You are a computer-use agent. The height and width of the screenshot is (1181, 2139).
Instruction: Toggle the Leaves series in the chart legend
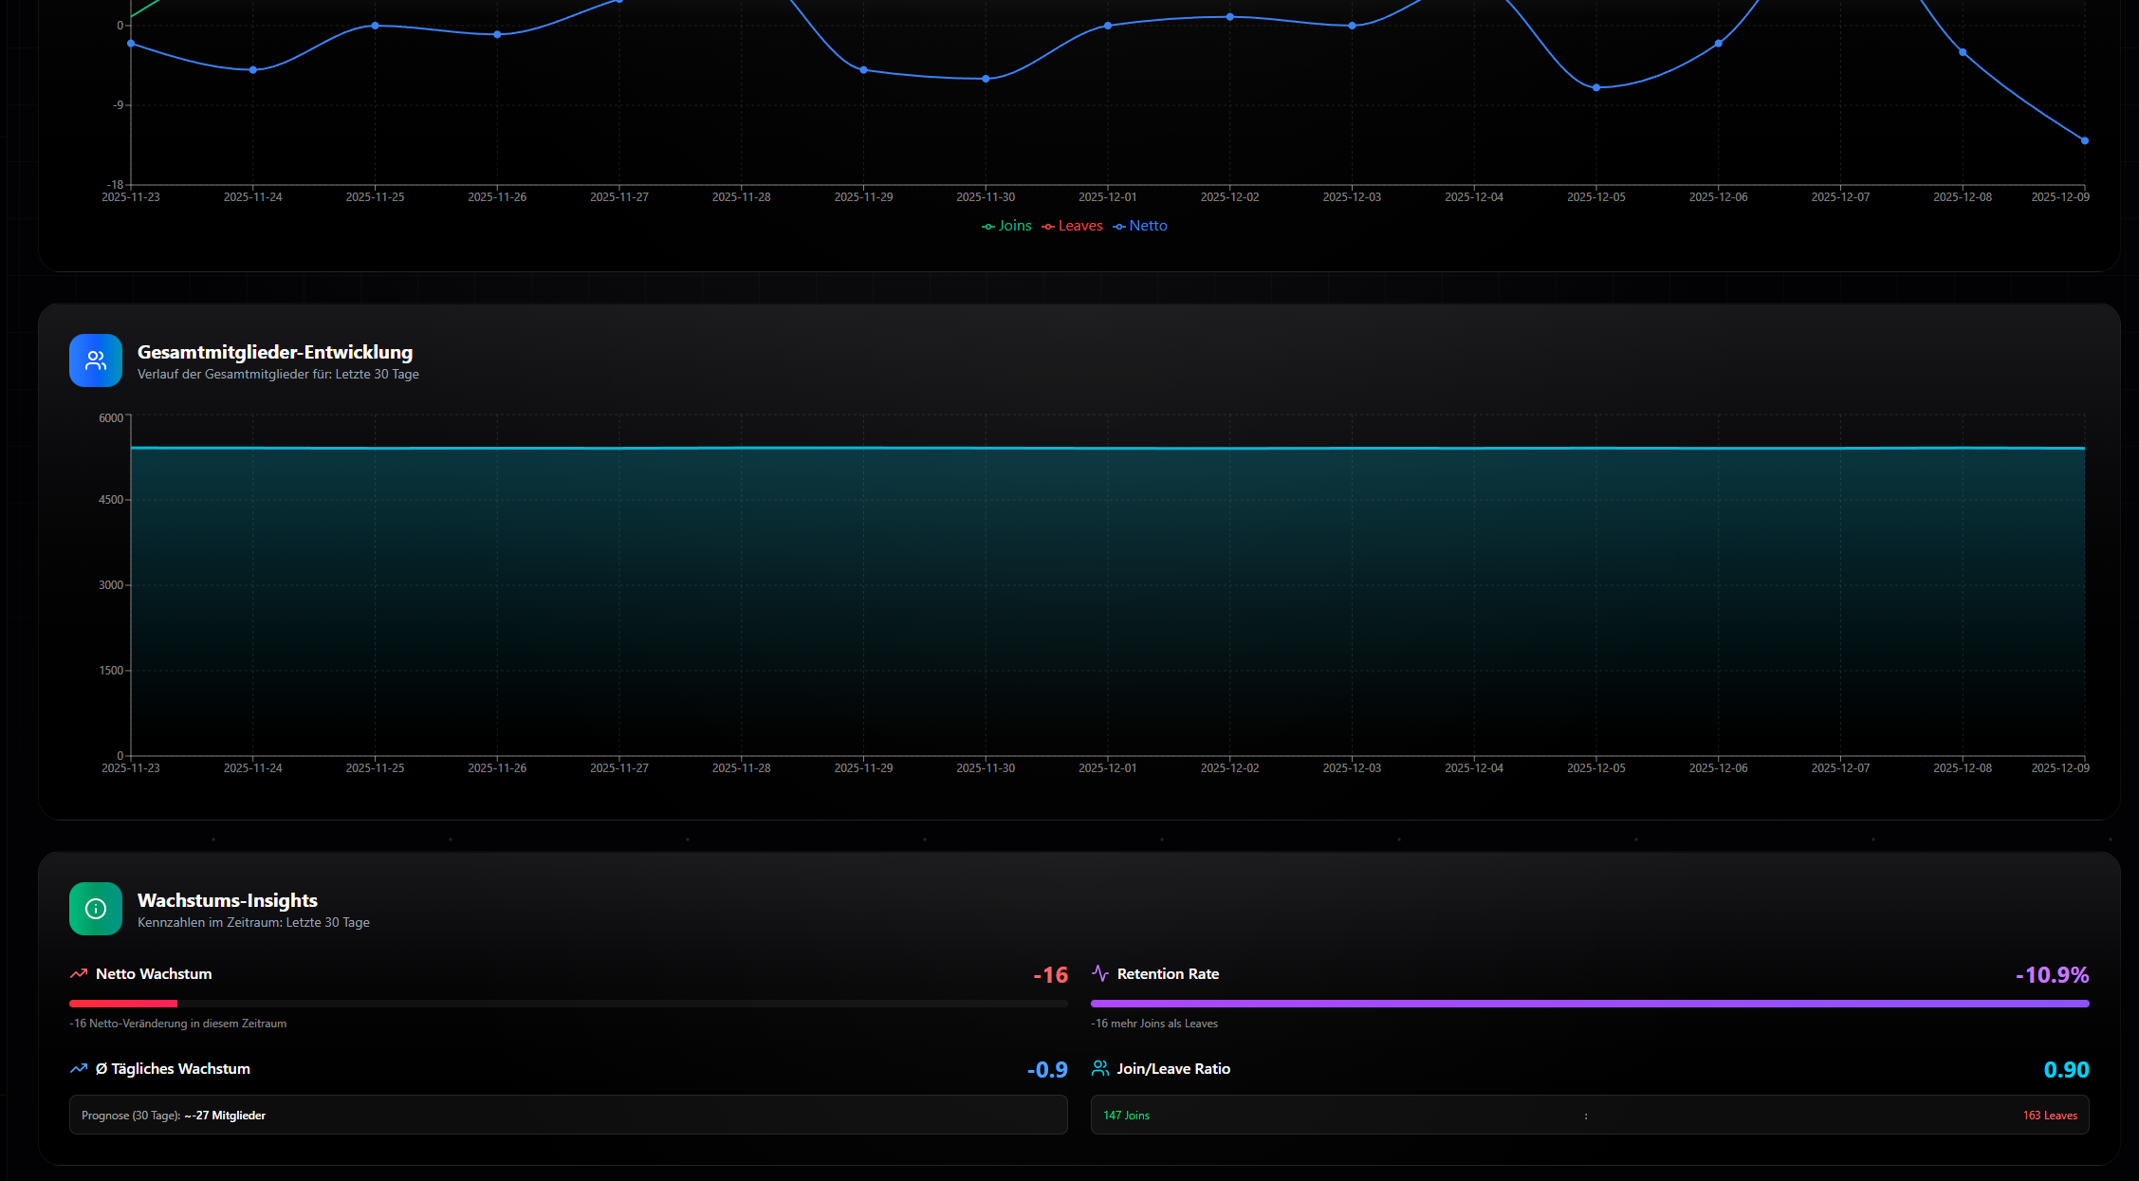point(1072,226)
